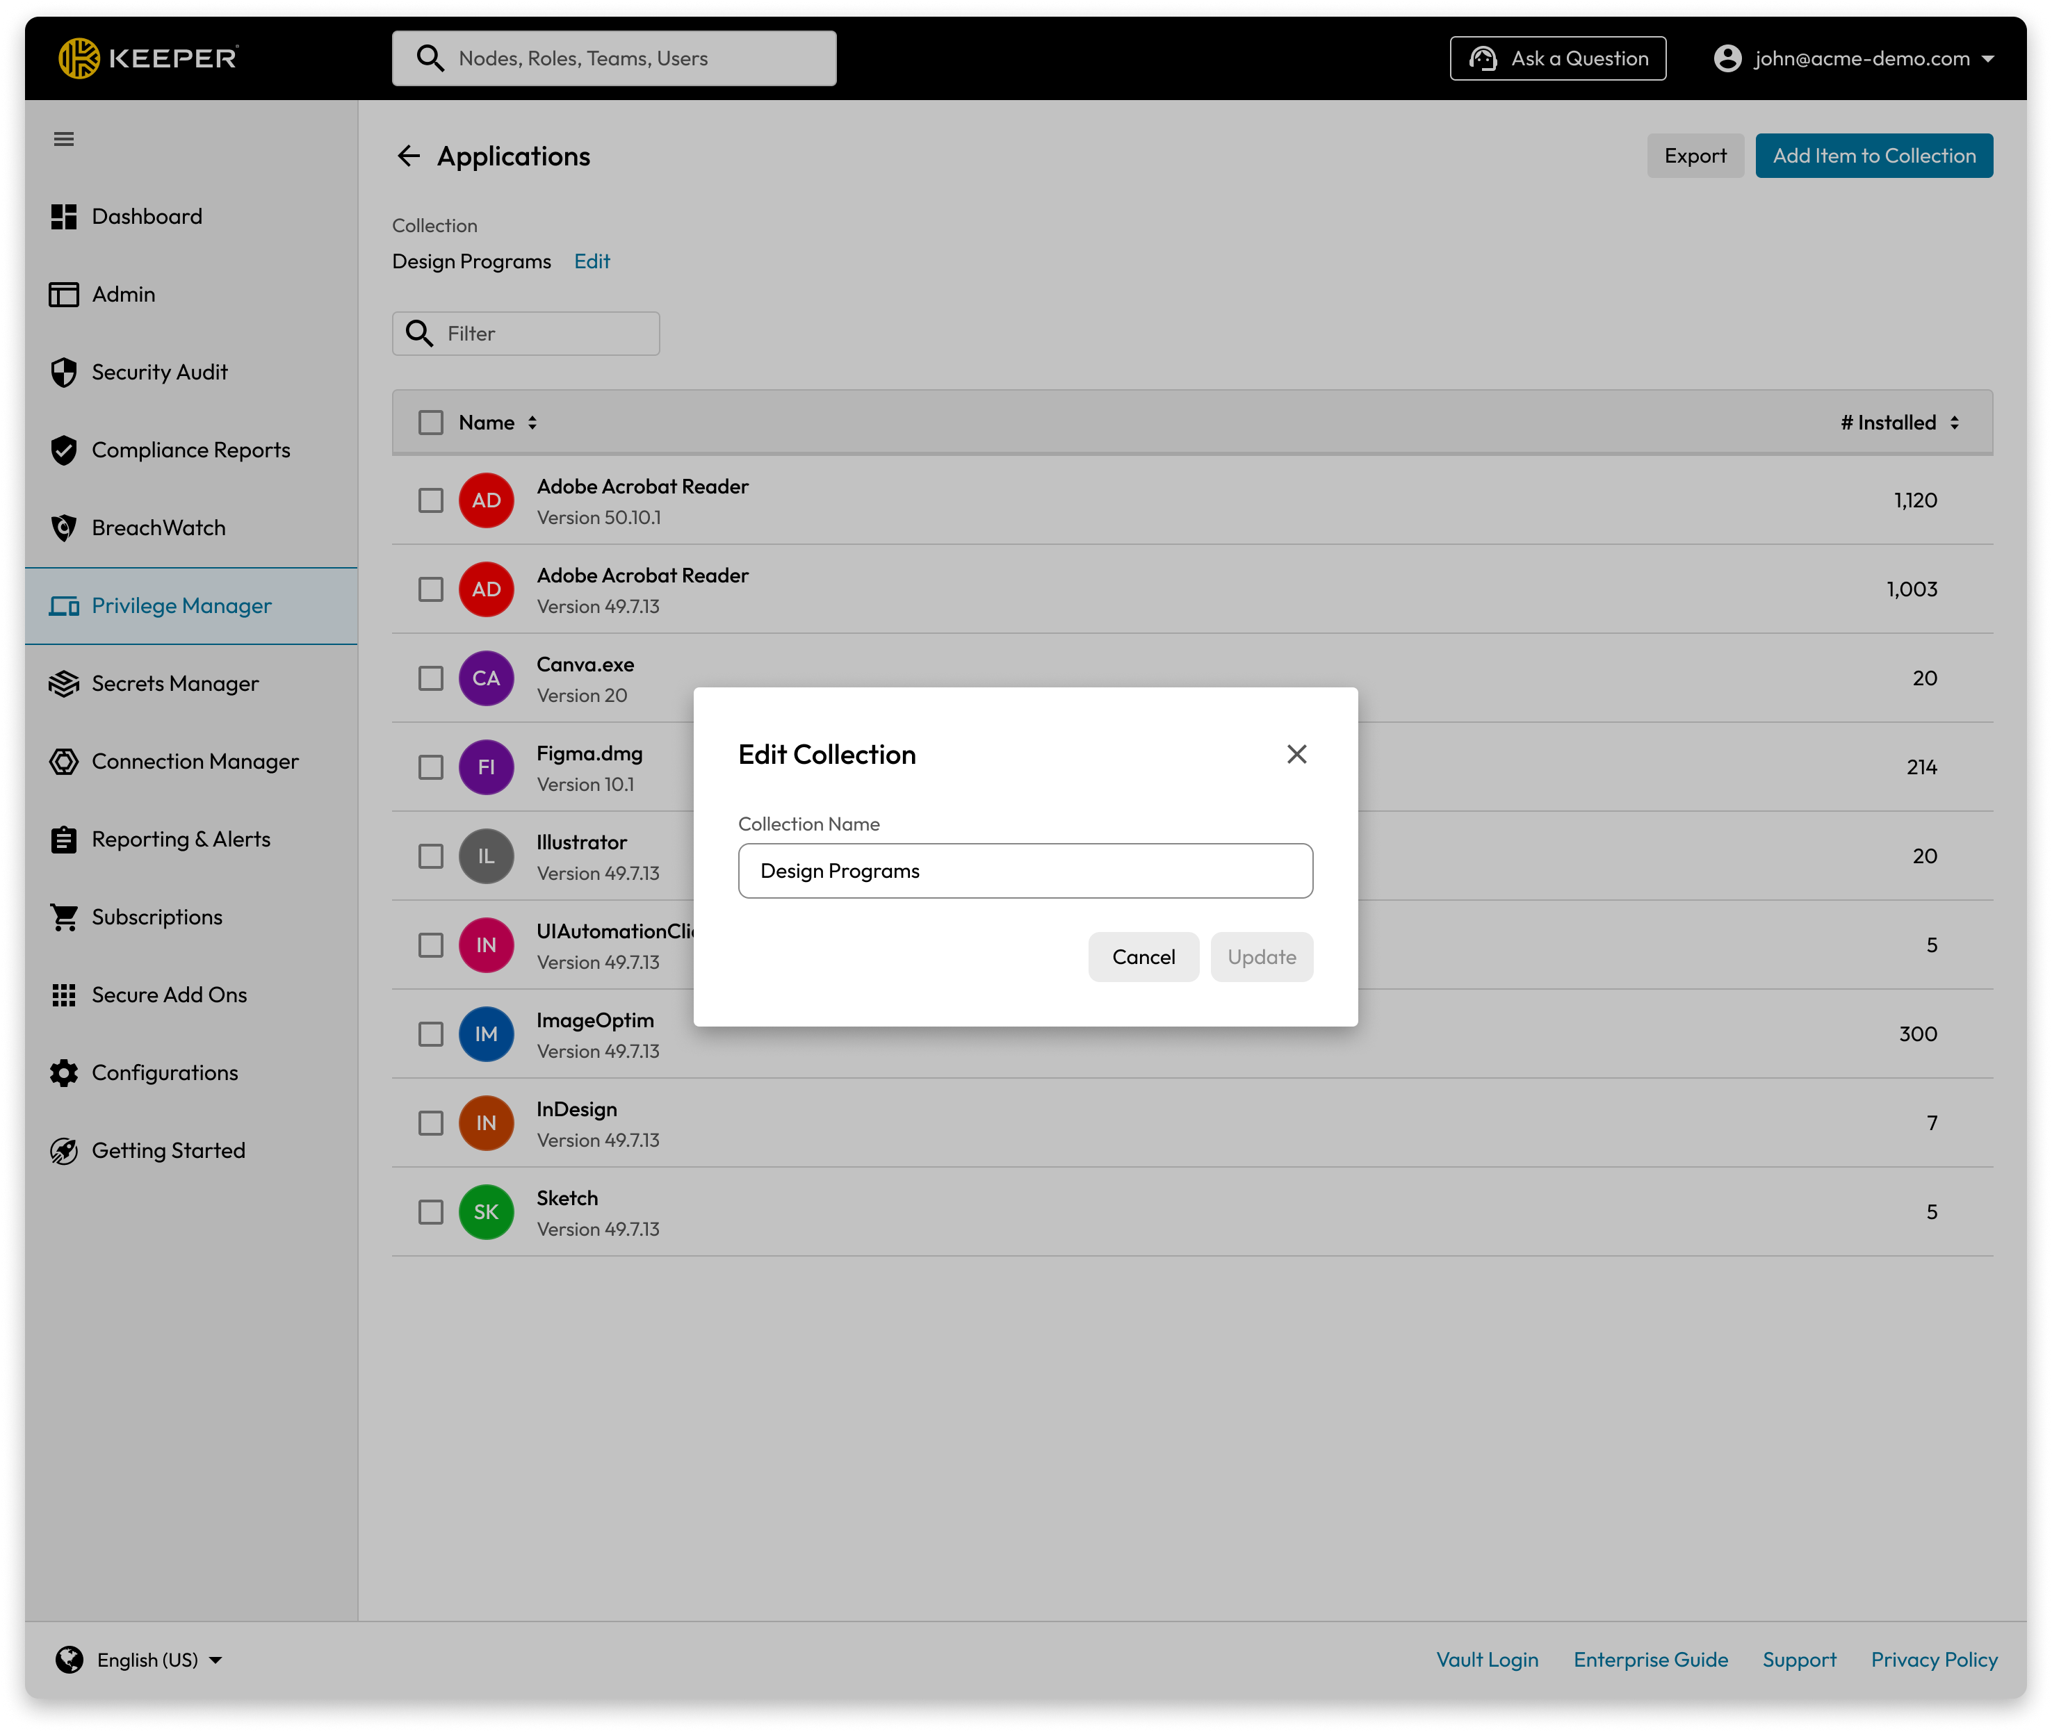
Task: Open the john@acme-demo.com account dropdown
Action: click(x=1854, y=59)
